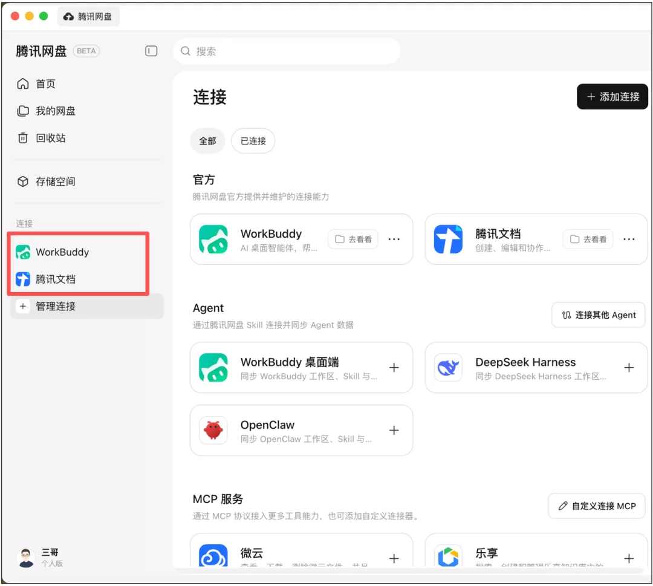Click the plus icon beside 管理连接
The width and height of the screenshot is (653, 586).
tap(23, 306)
